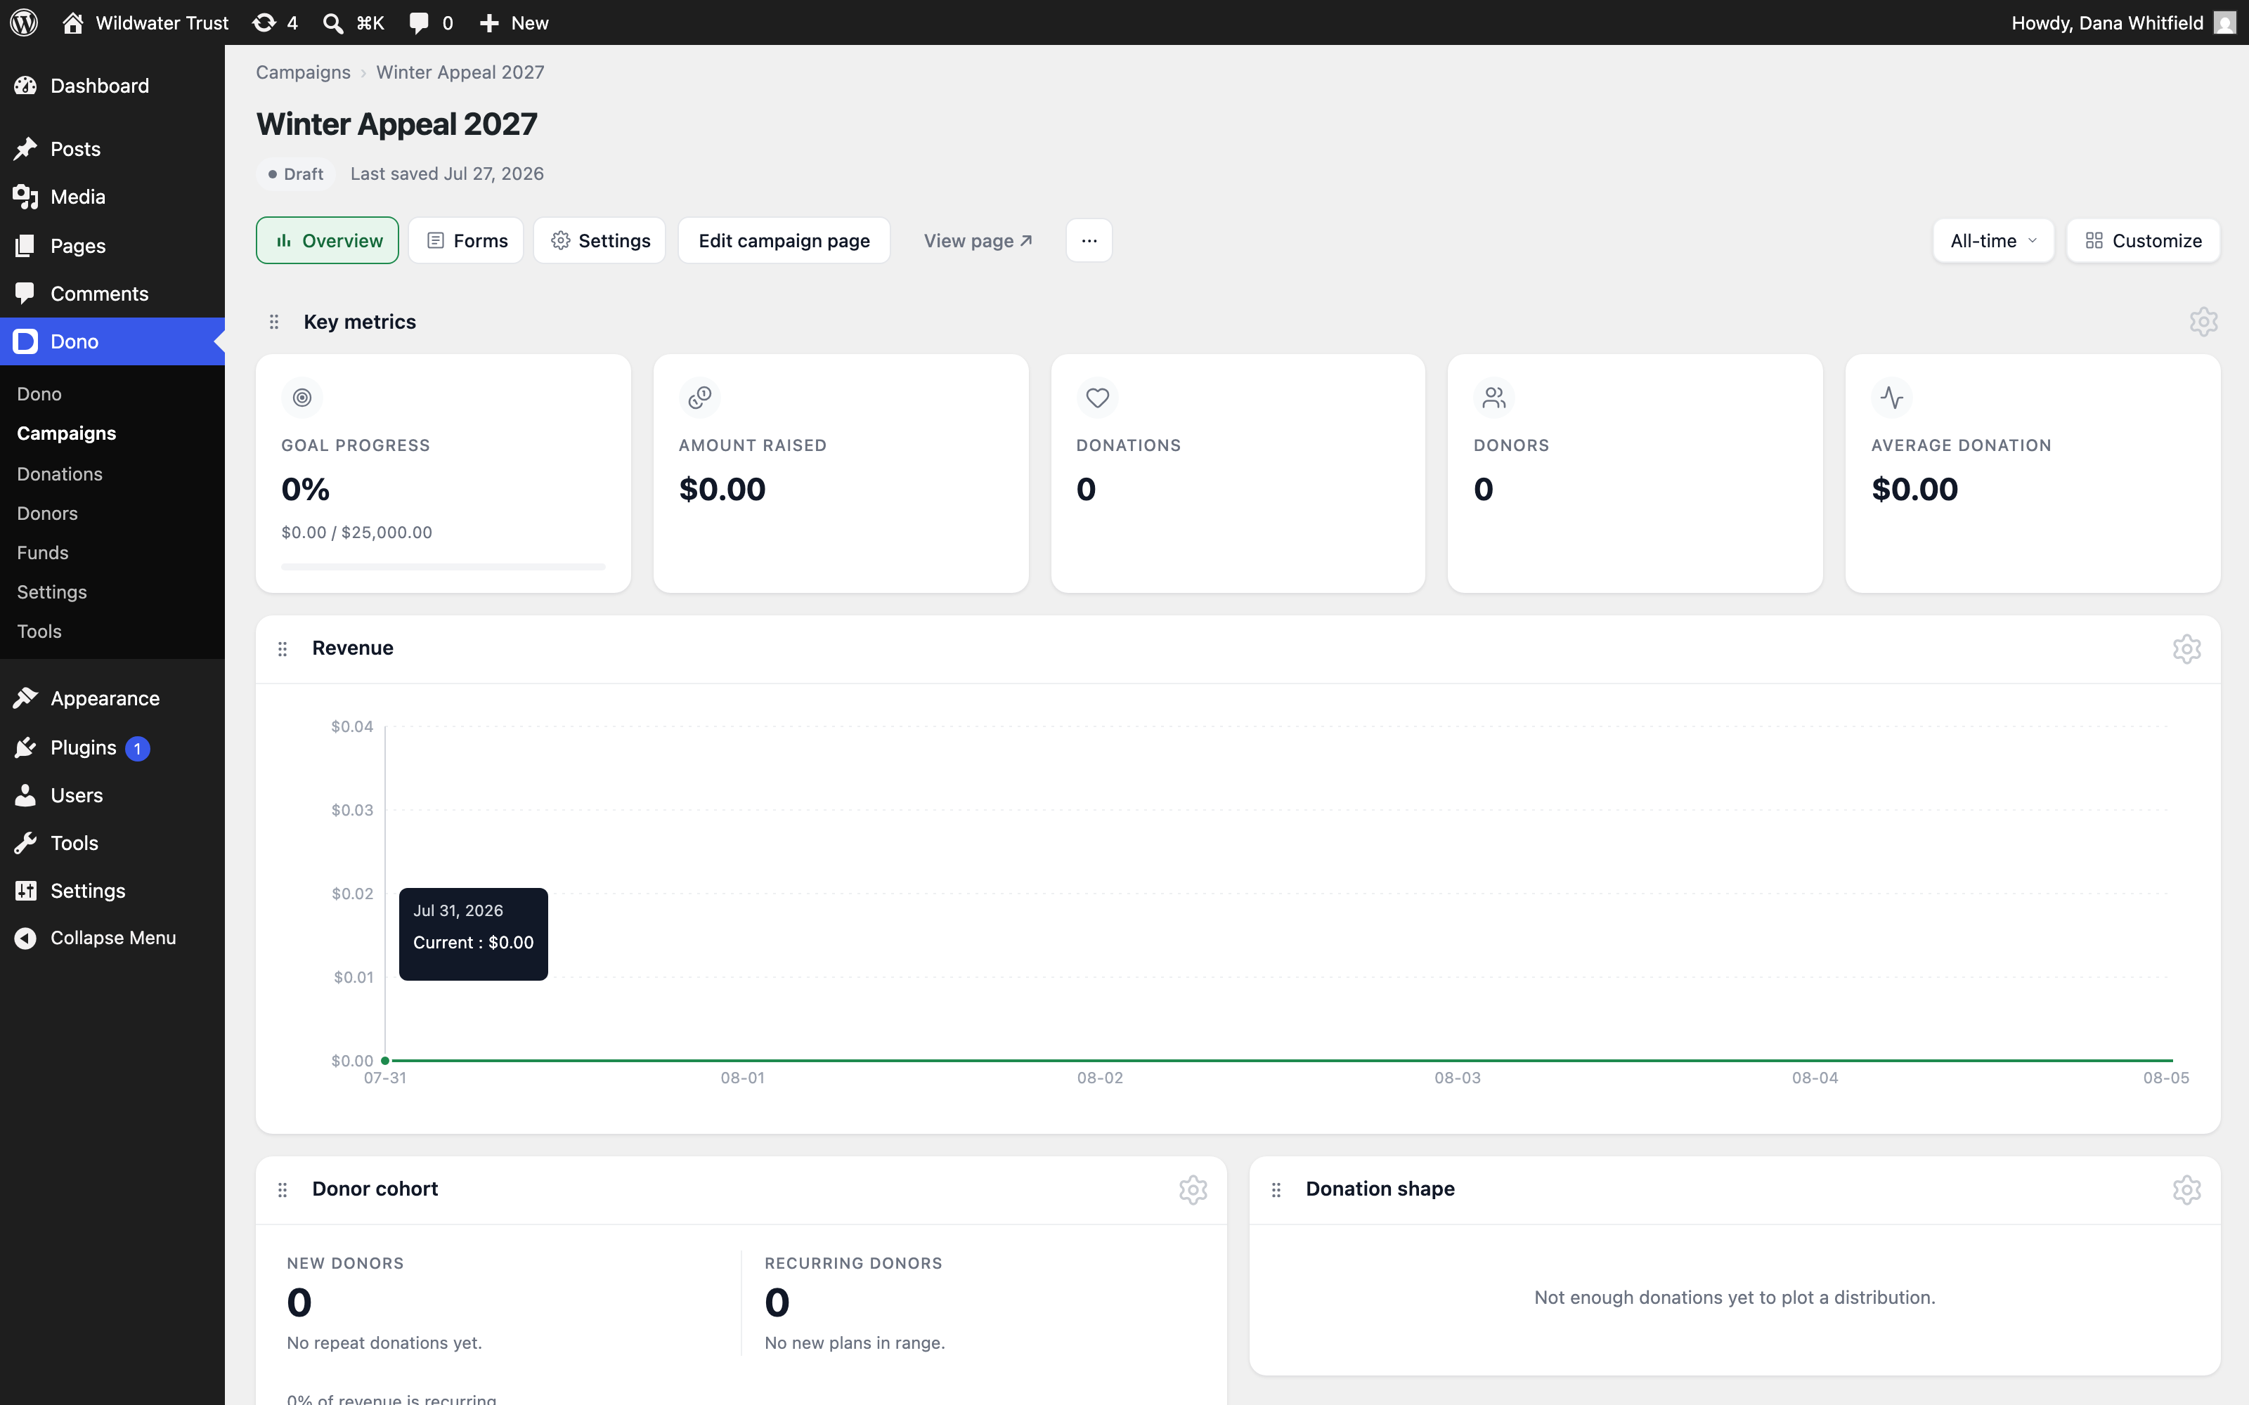
Task: Open the comments bubble in admin bar
Action: (432, 22)
